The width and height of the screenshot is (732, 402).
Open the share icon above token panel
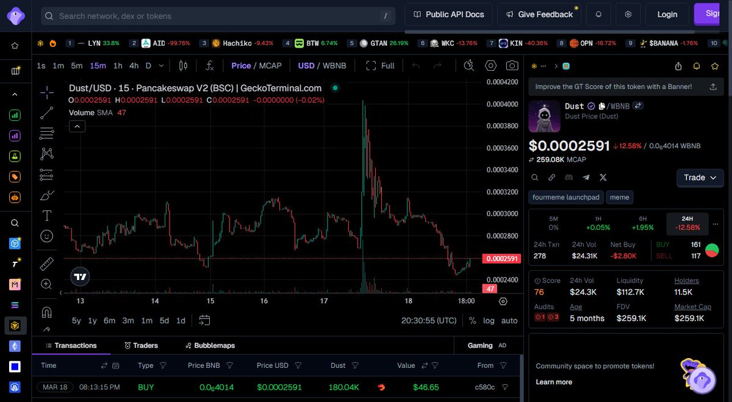click(x=678, y=66)
